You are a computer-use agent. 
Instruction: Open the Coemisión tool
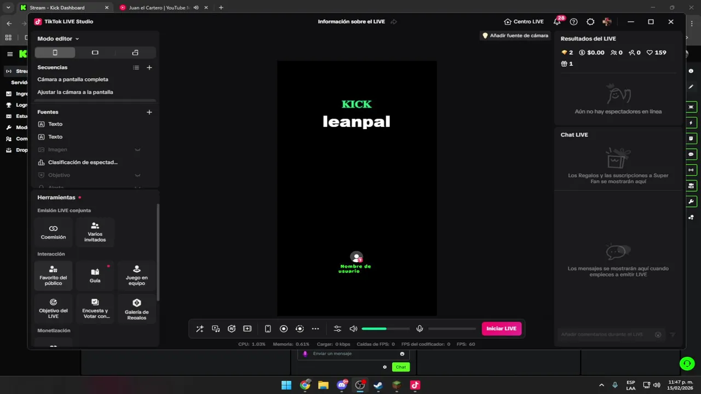pyautogui.click(x=53, y=232)
